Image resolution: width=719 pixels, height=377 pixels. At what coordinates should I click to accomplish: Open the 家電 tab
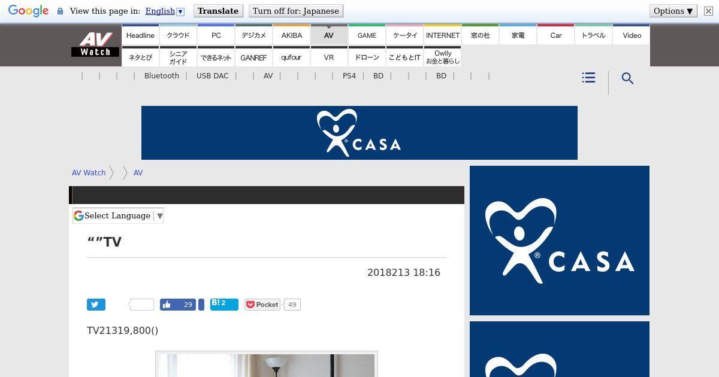coord(518,35)
